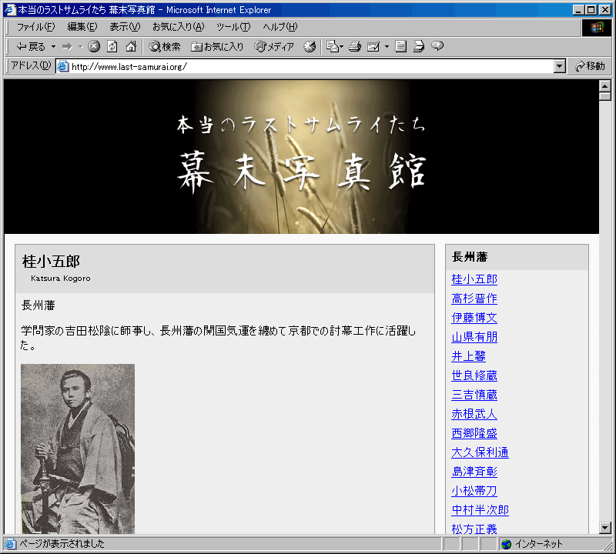616x554 pixels.
Task: Open the 三吉慎蔵 link
Action: click(474, 395)
